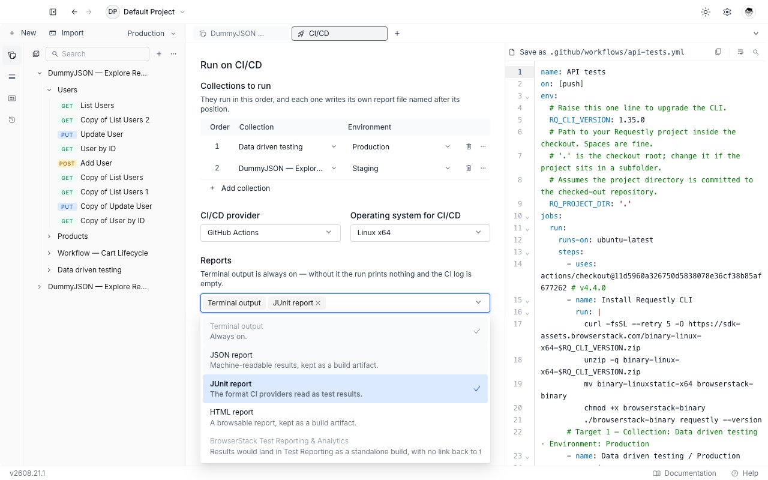768x480 pixels.
Task: Delete the Data driven testing row
Action: tap(469, 146)
